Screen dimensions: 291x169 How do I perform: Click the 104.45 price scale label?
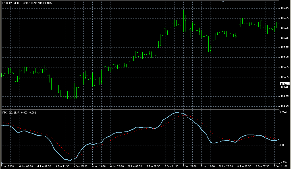click(x=284, y=106)
